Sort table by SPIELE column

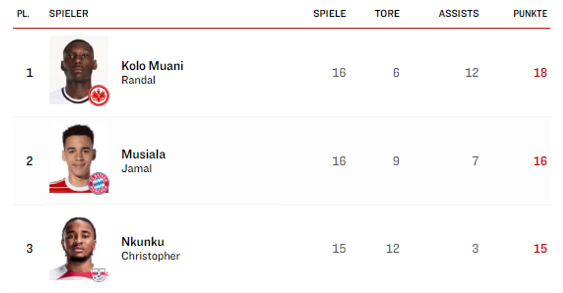(x=329, y=13)
